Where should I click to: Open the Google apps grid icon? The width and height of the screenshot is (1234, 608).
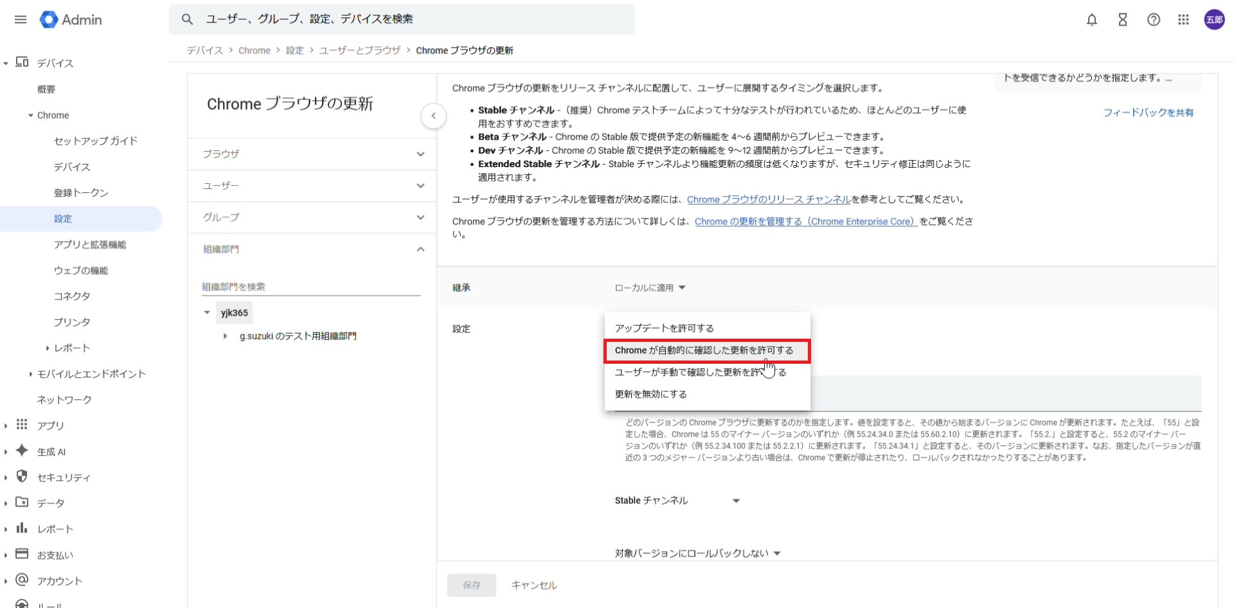1183,20
